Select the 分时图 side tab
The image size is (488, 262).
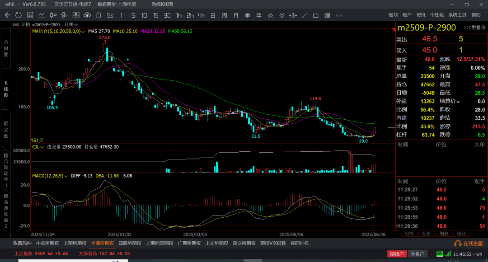point(6,48)
